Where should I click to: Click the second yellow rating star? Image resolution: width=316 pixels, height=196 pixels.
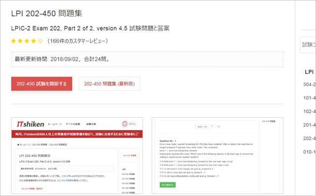tap(20, 41)
